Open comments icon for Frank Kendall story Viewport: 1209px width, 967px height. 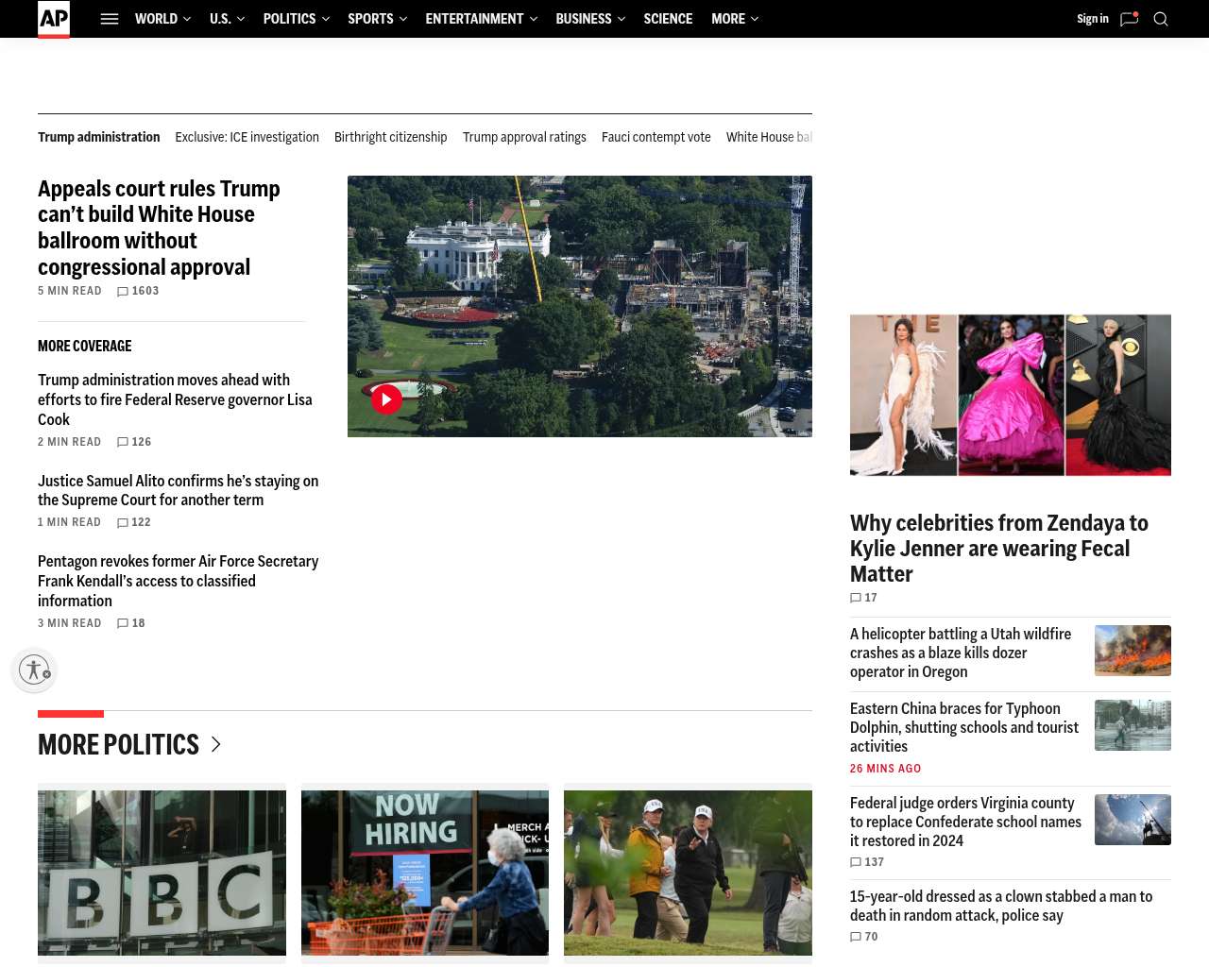[123, 623]
